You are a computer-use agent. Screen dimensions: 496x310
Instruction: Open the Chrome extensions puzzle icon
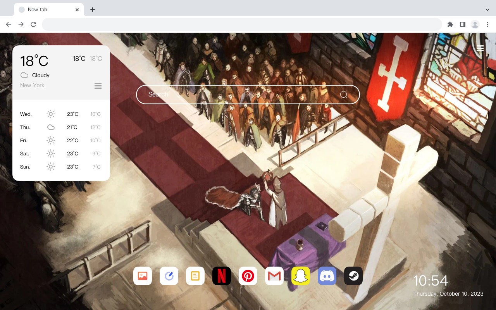(450, 24)
